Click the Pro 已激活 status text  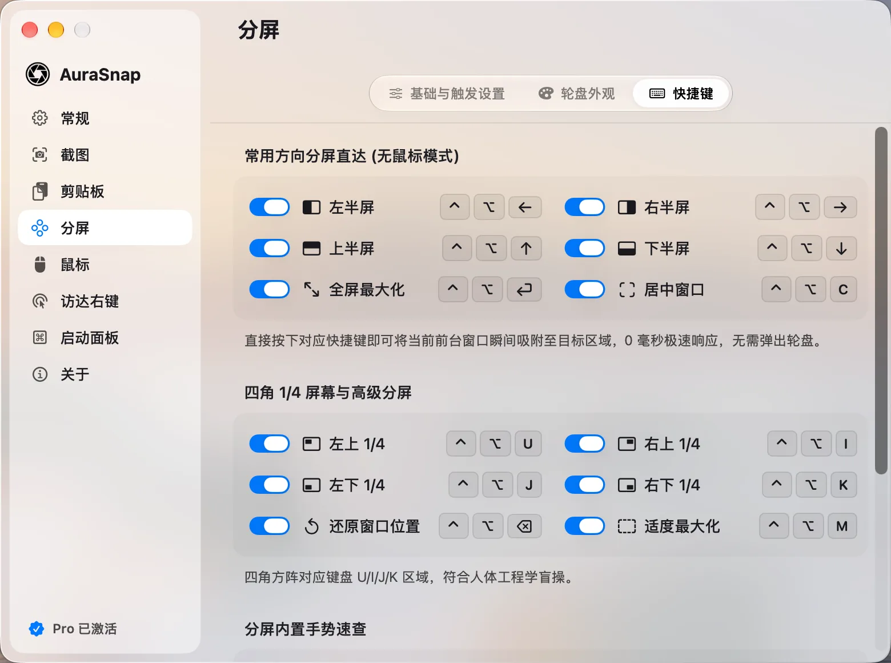pos(85,629)
